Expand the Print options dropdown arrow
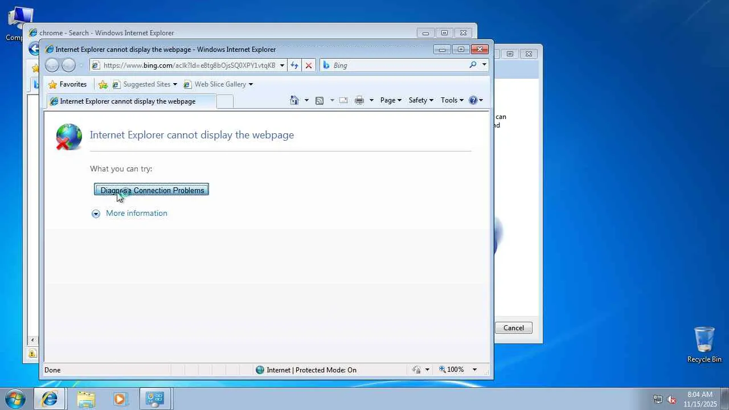This screenshot has height=410, width=729. 371,100
